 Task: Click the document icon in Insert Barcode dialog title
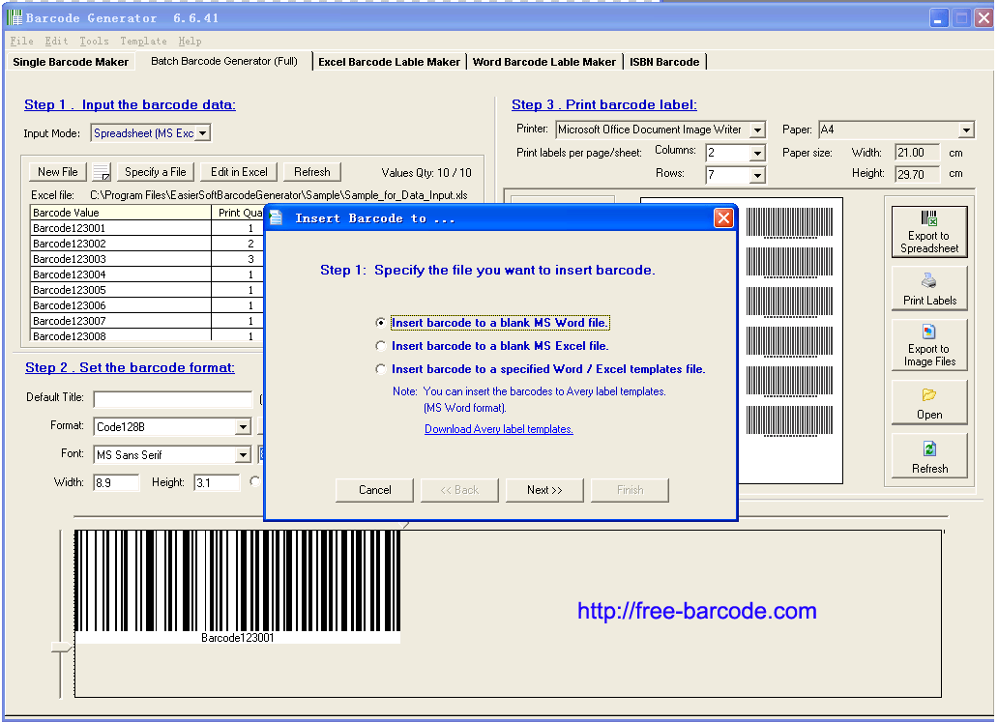(x=276, y=218)
